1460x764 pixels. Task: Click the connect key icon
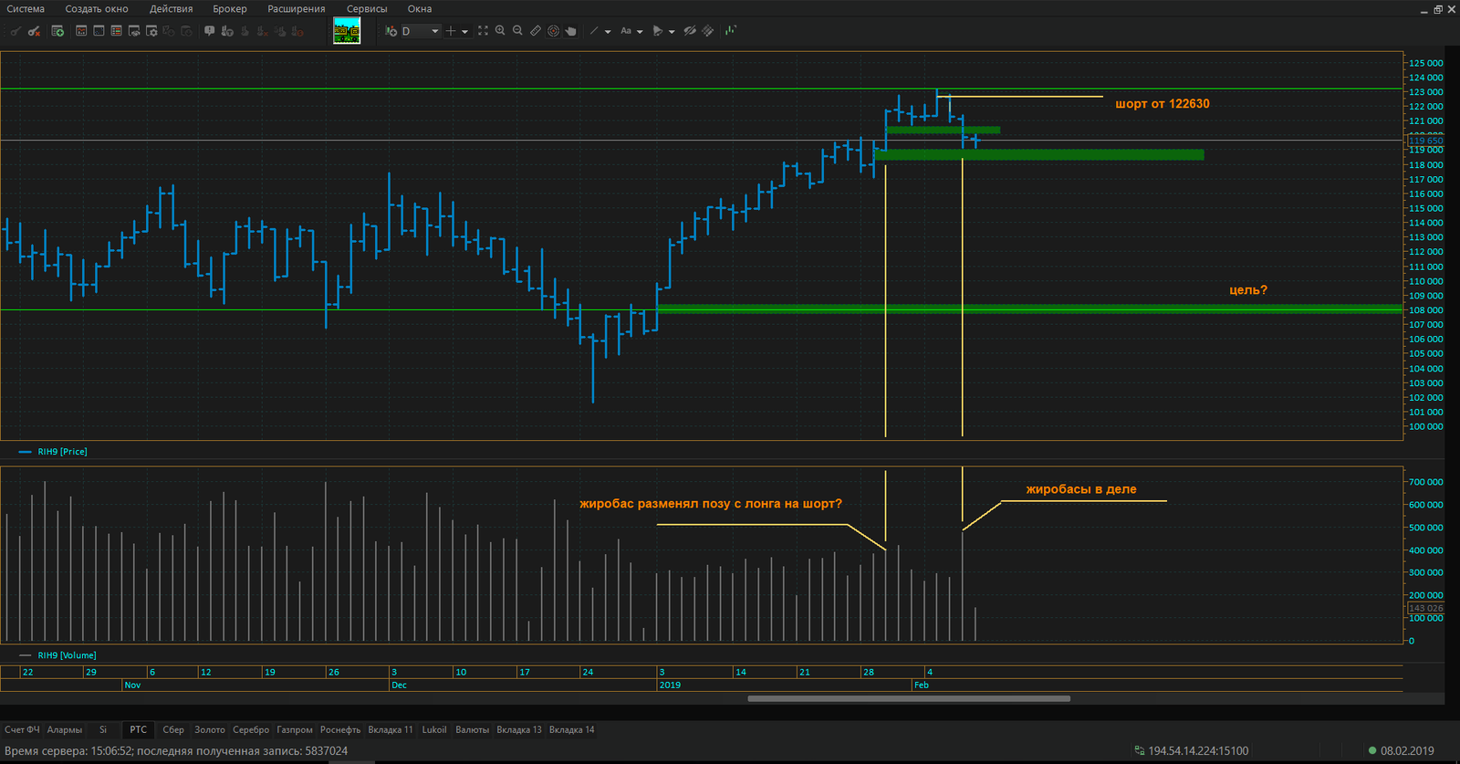16,31
